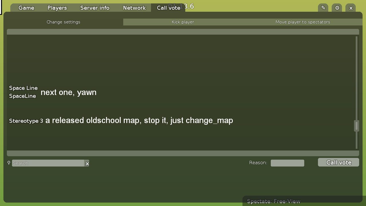Focus the Search input box
366x206 pixels.
[x=49, y=163]
